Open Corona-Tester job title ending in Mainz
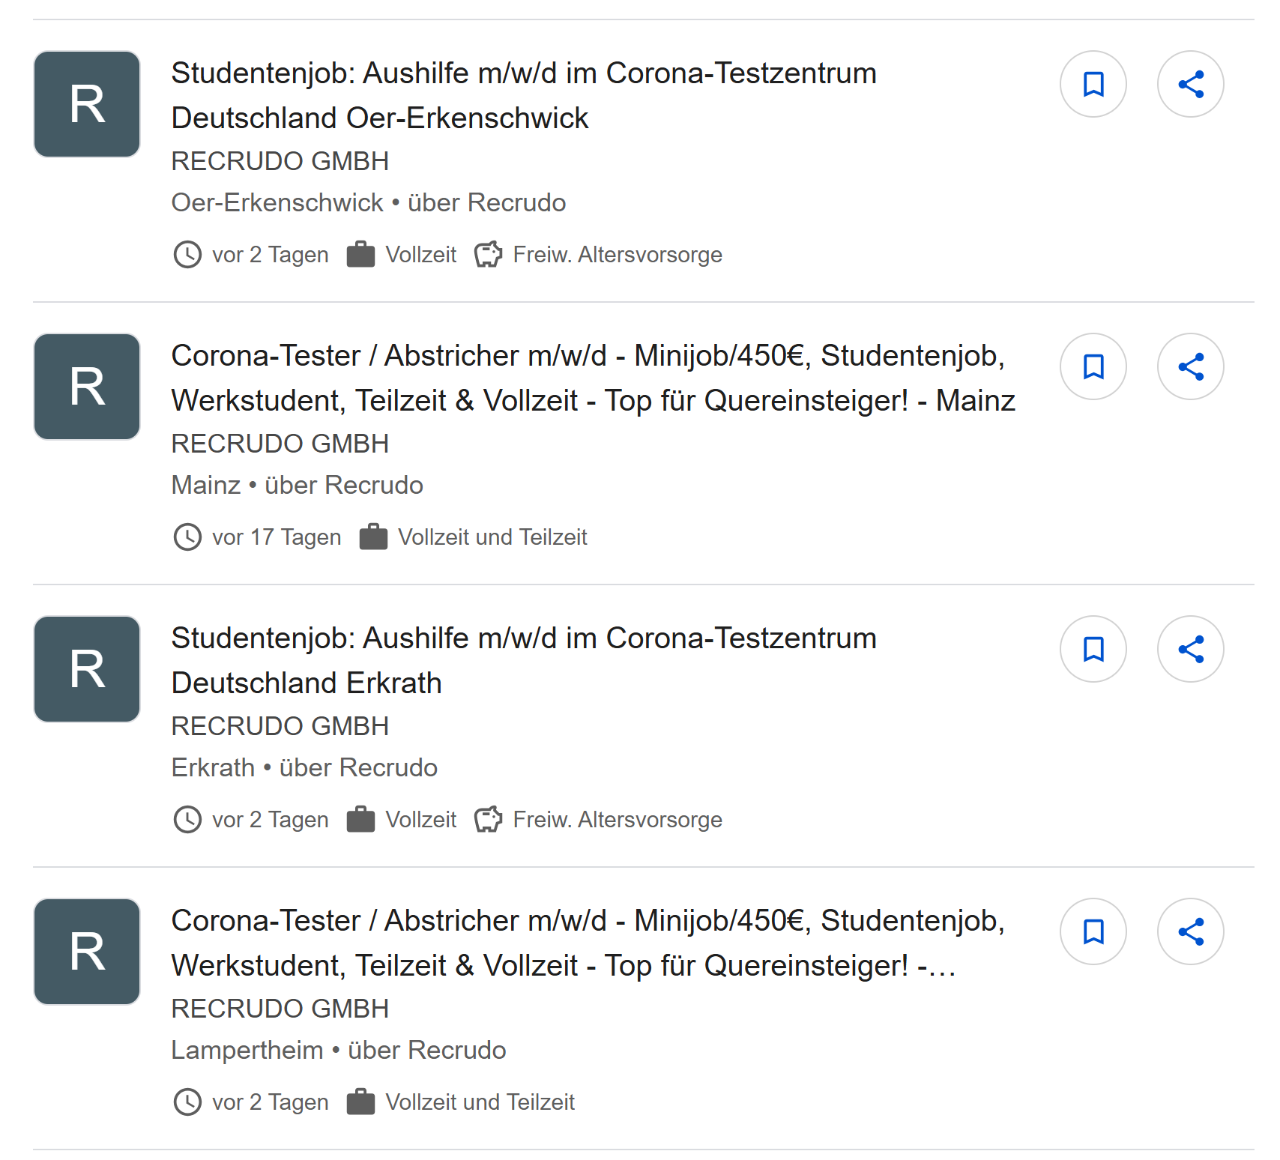The width and height of the screenshot is (1280, 1160). 594,378
